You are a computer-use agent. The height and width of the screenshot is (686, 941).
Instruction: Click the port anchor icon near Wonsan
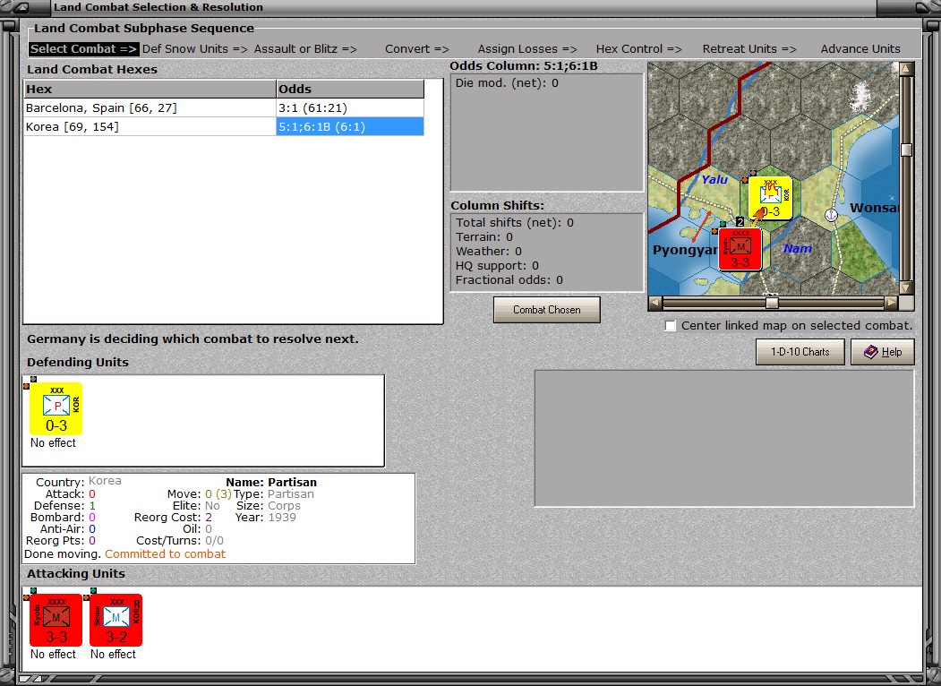(831, 214)
